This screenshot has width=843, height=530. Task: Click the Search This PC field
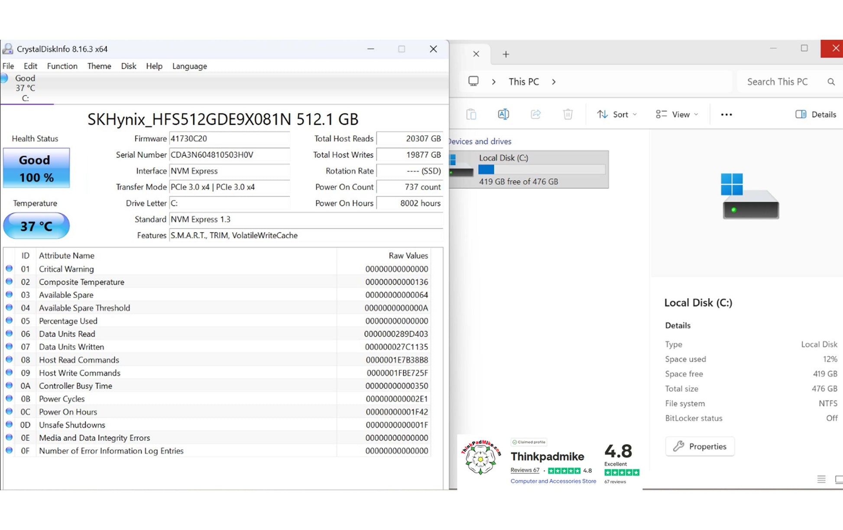[778, 82]
